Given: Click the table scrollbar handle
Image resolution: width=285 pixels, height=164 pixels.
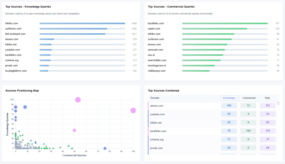Looking at the screenshot, I should point(278,104).
